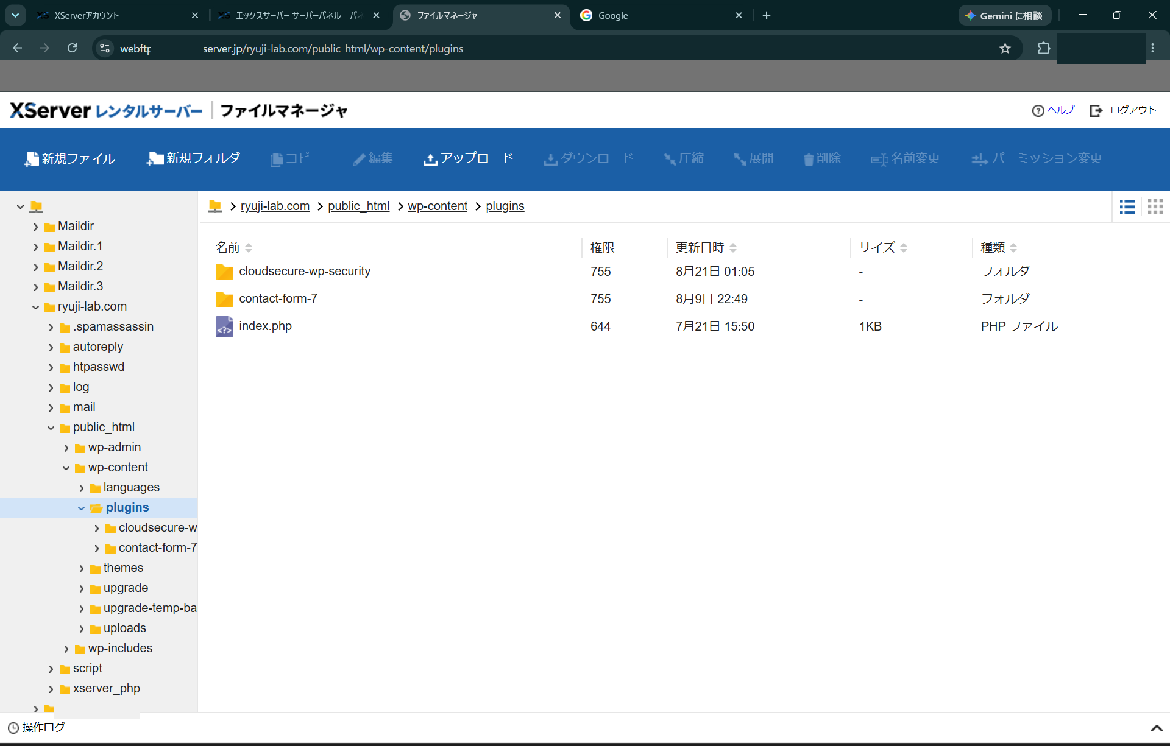Click the ryuji-lab.com breadcrumb link
1170x746 pixels.
275,206
